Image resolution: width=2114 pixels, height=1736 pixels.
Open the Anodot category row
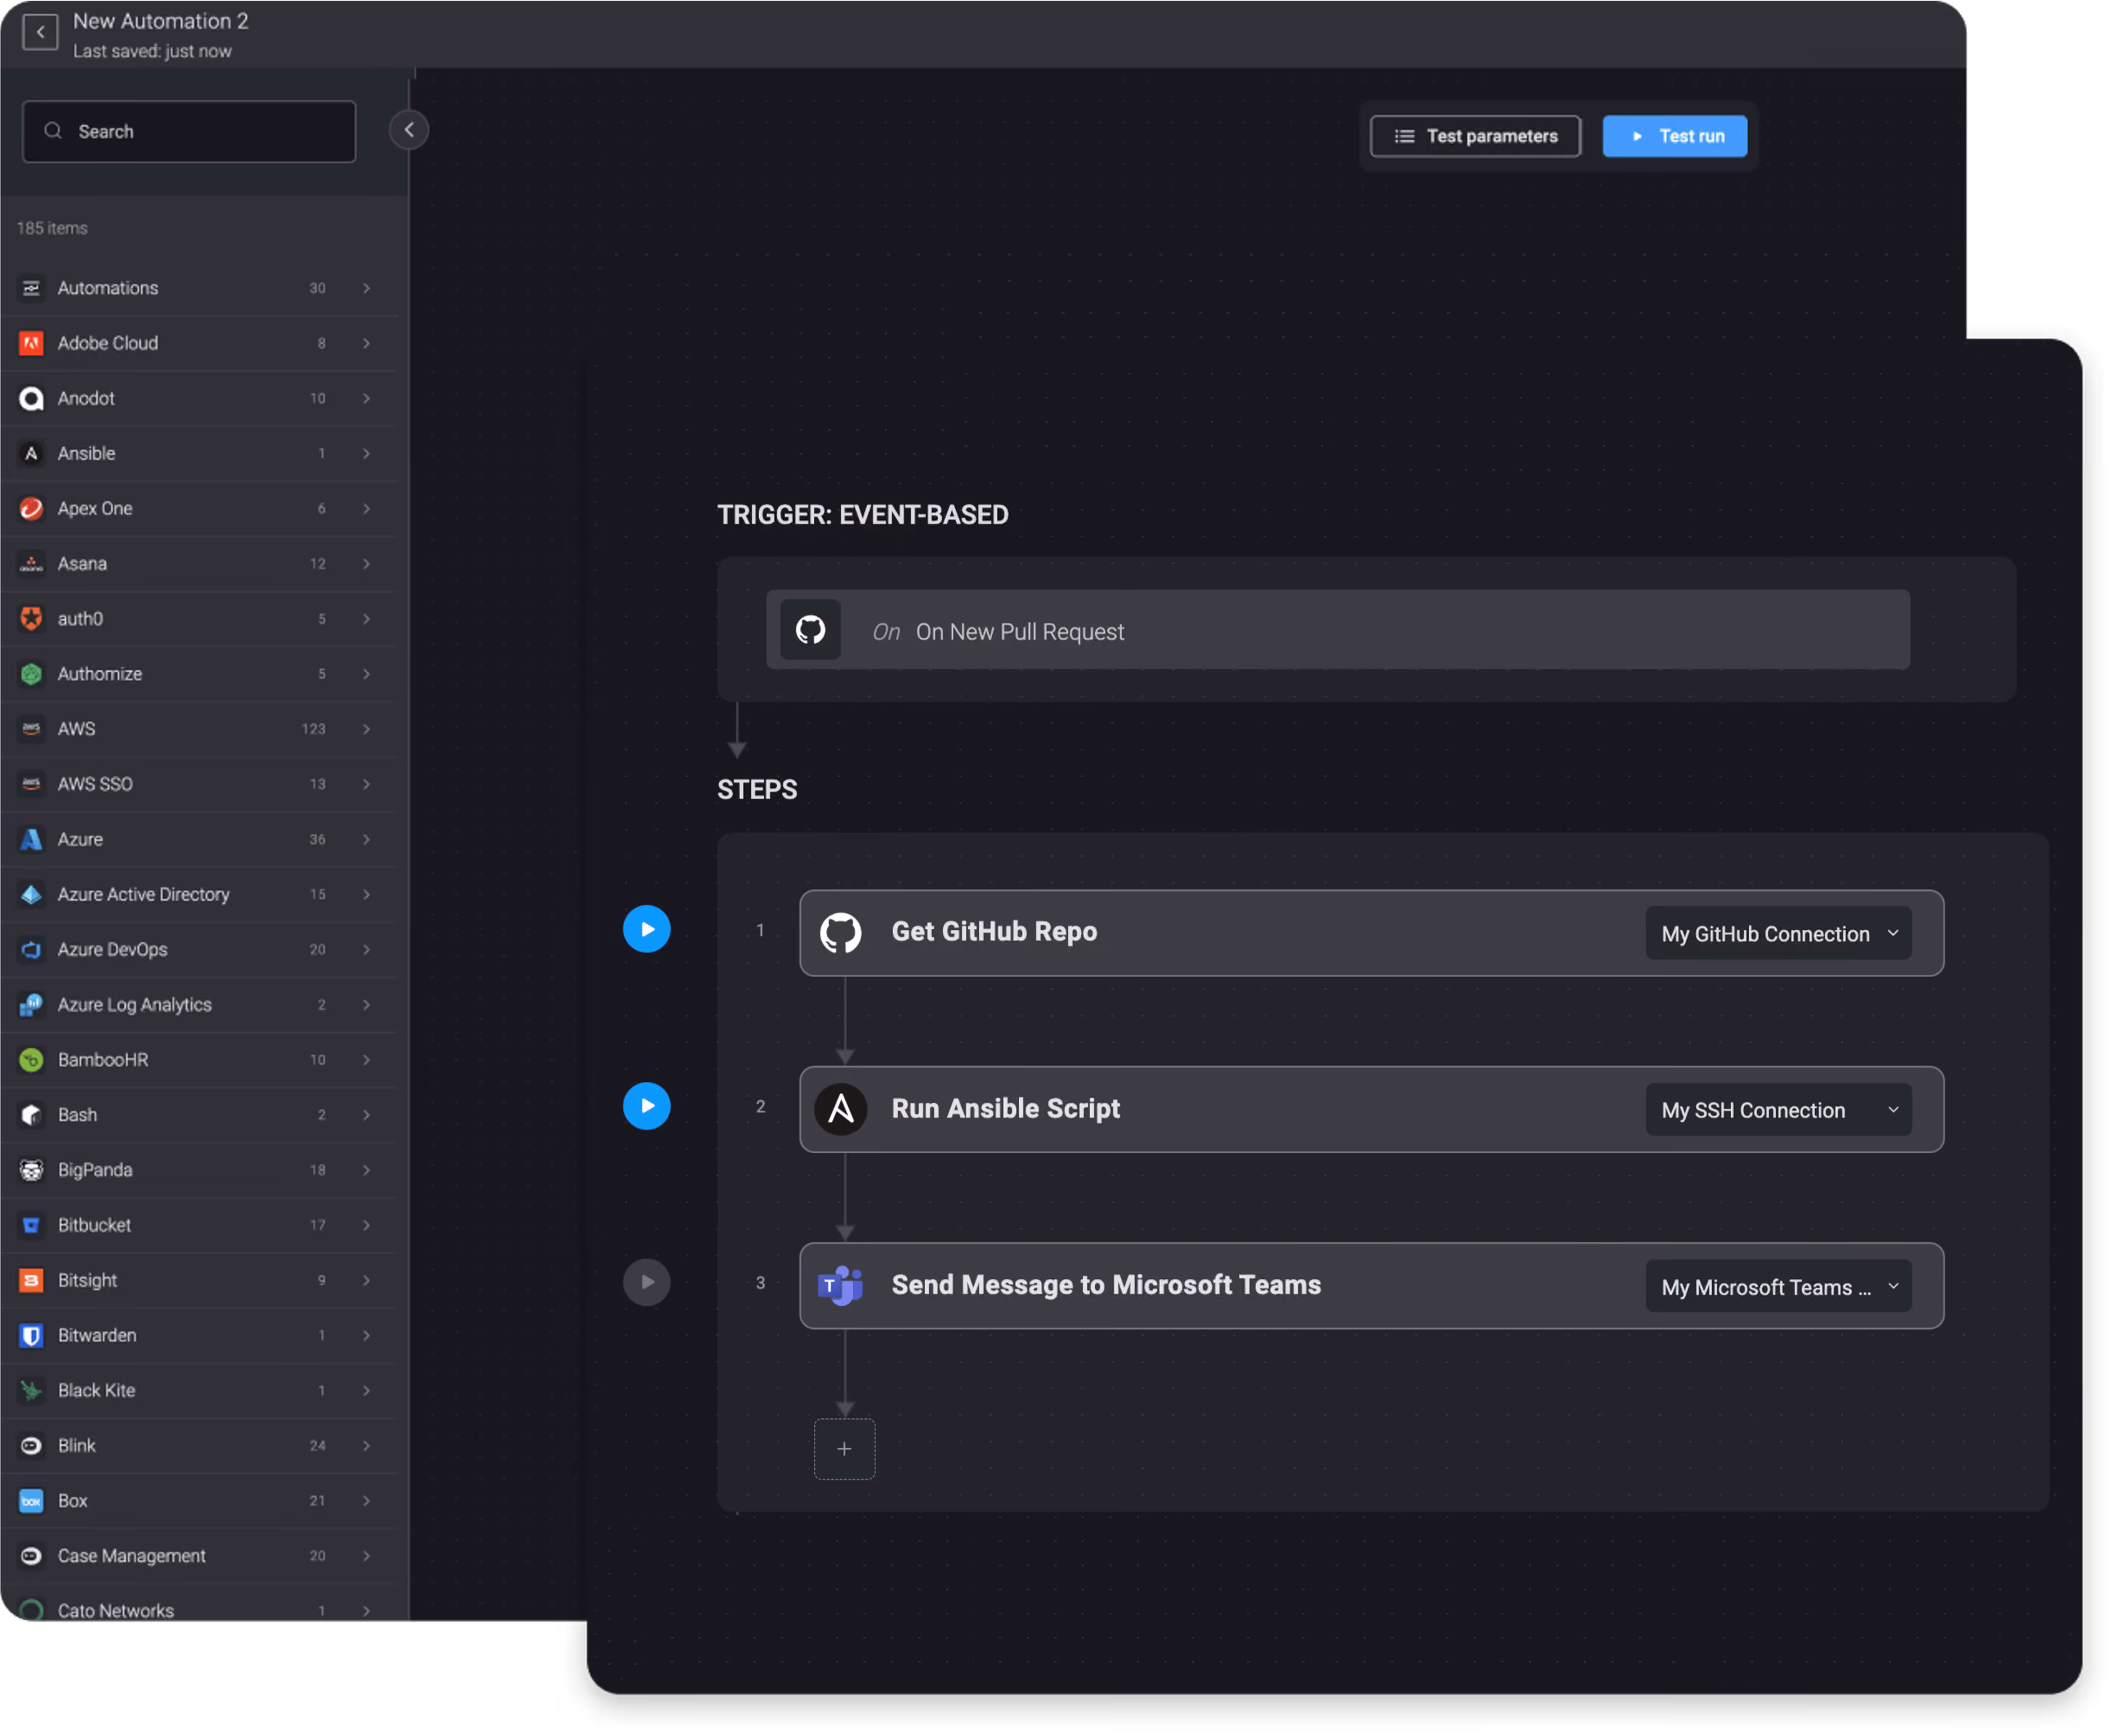pos(199,398)
